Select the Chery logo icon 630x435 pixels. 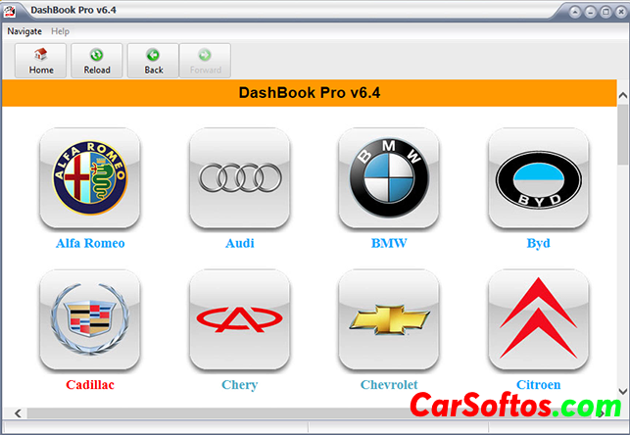coord(239,320)
